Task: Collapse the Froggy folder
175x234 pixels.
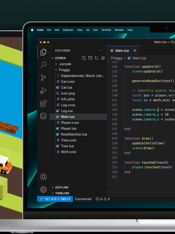Action: 64,70
